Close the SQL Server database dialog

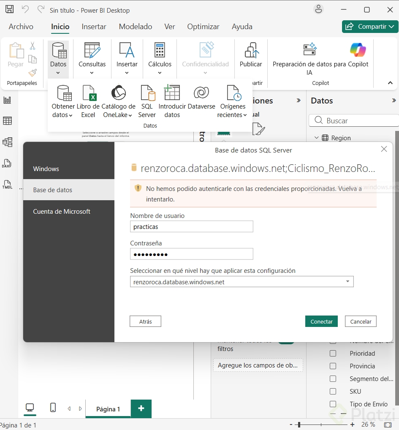coord(384,149)
